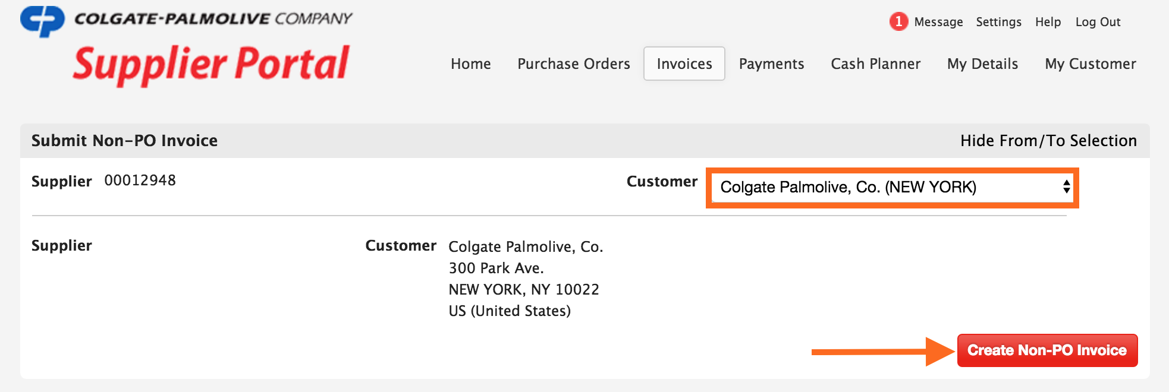The image size is (1169, 392).
Task: Log Out of the portal
Action: coord(1098,22)
